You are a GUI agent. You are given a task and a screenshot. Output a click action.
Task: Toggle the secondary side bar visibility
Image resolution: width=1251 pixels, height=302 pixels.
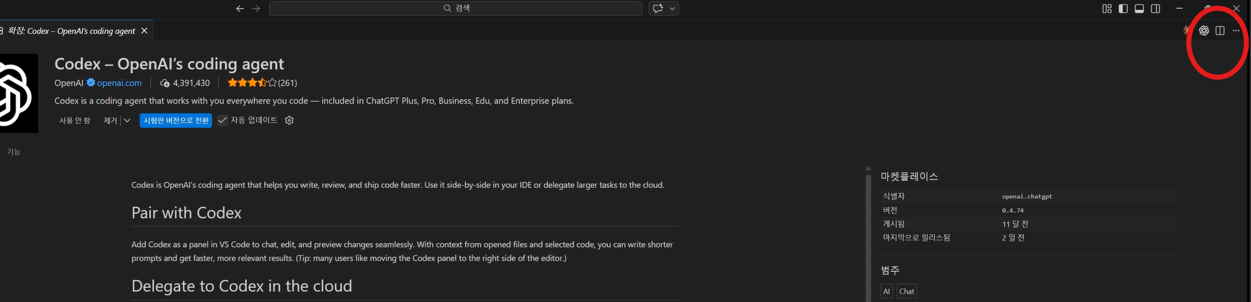[1156, 9]
